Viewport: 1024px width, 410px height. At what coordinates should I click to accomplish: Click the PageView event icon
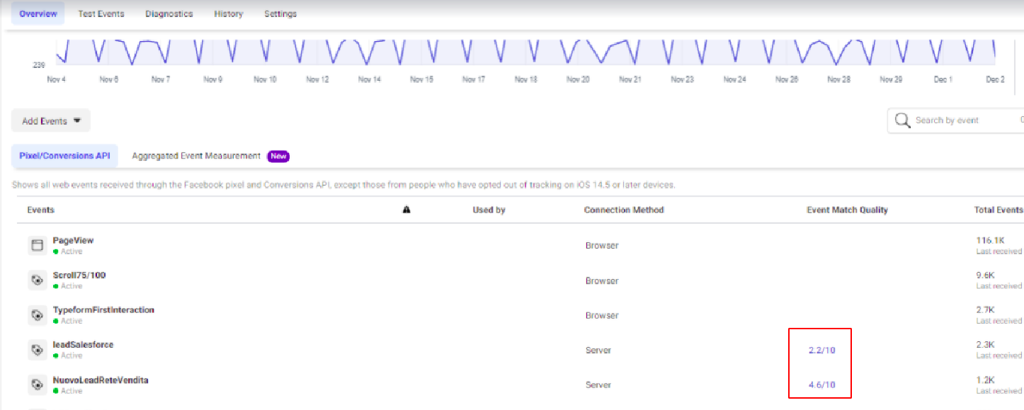click(37, 246)
